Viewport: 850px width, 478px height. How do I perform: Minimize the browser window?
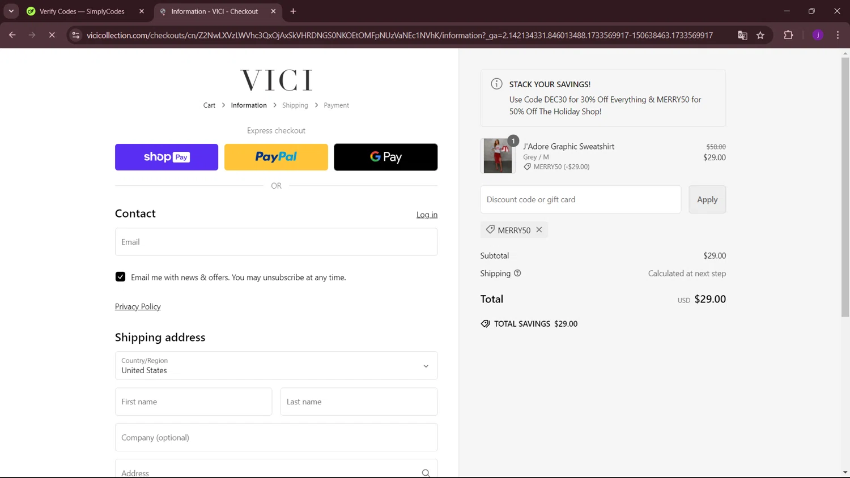(787, 11)
